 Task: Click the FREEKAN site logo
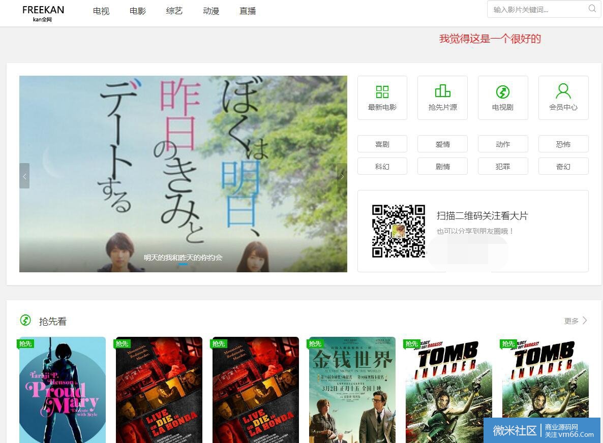point(43,13)
